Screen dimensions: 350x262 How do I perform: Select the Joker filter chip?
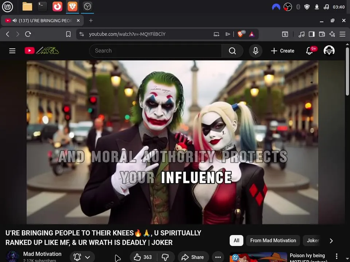(x=313, y=241)
